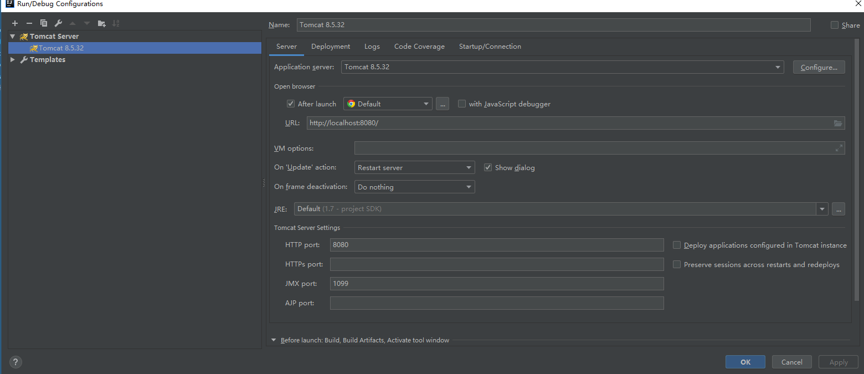Open the Logs tab
The image size is (864, 374).
[372, 47]
